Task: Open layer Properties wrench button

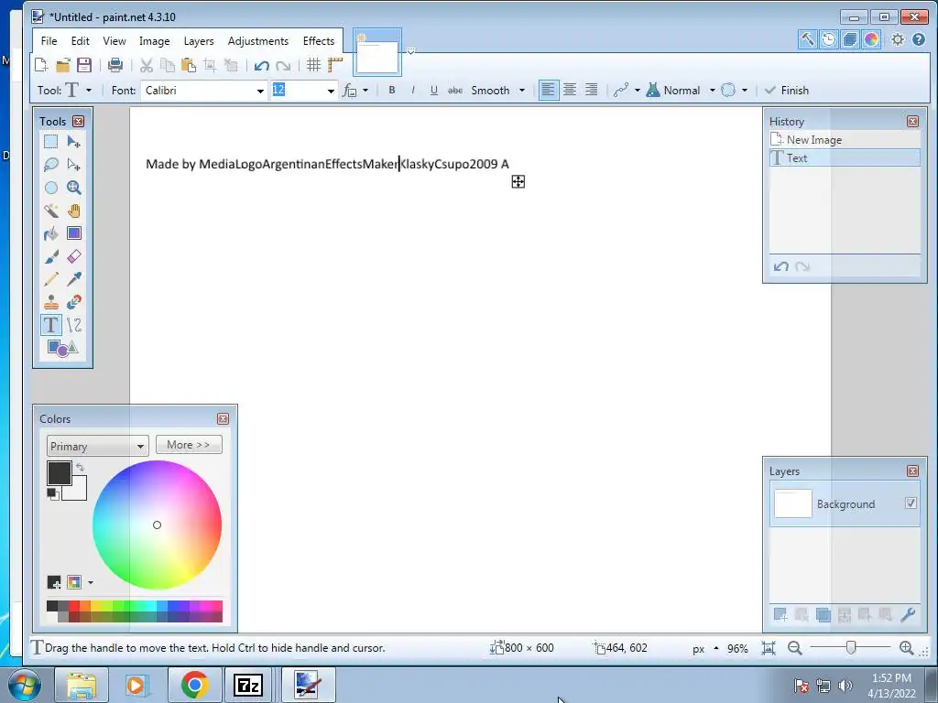Action: [908, 614]
